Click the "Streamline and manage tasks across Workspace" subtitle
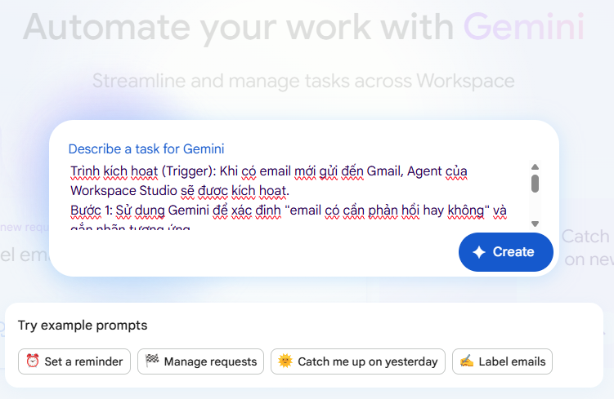The width and height of the screenshot is (614, 399). [303, 81]
